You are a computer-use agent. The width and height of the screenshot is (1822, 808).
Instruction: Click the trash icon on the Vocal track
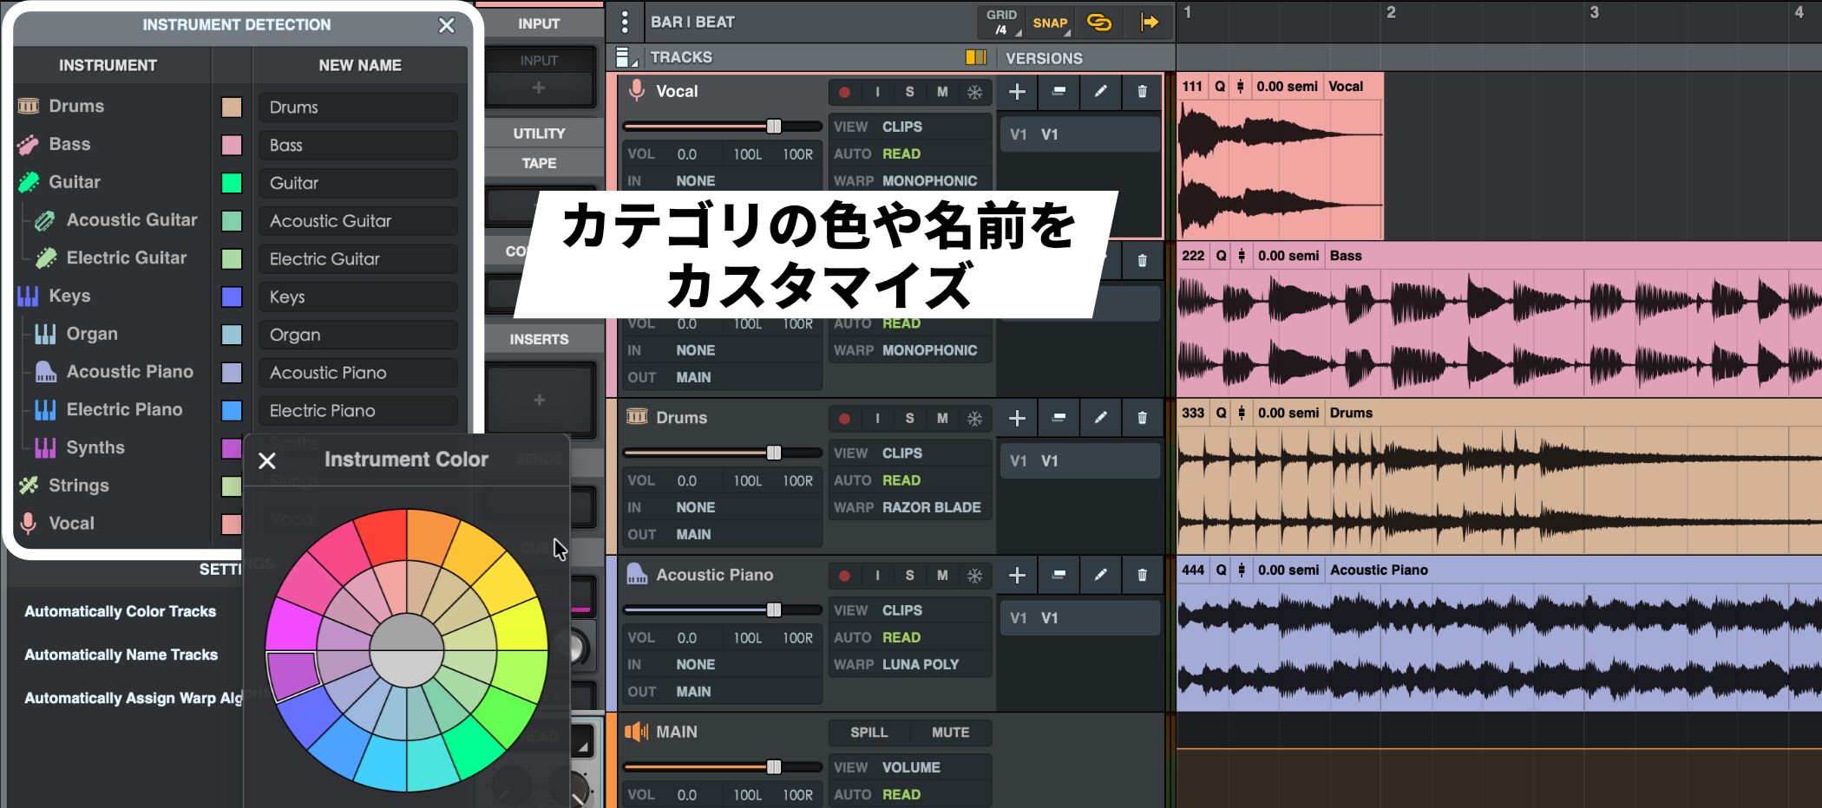click(1142, 92)
